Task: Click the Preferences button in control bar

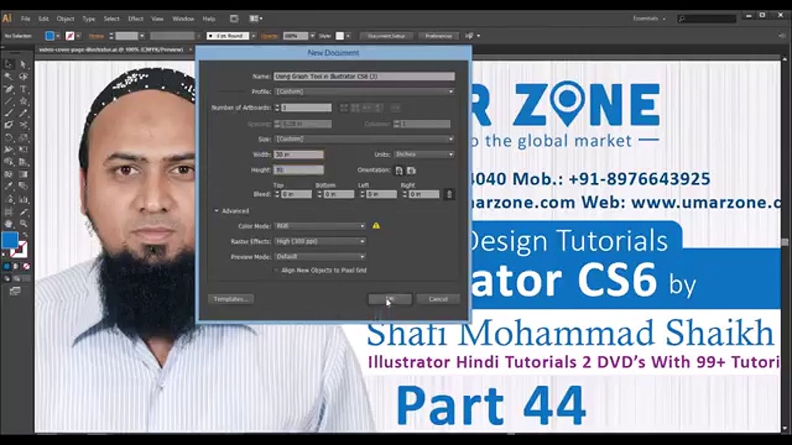Action: pyautogui.click(x=439, y=36)
